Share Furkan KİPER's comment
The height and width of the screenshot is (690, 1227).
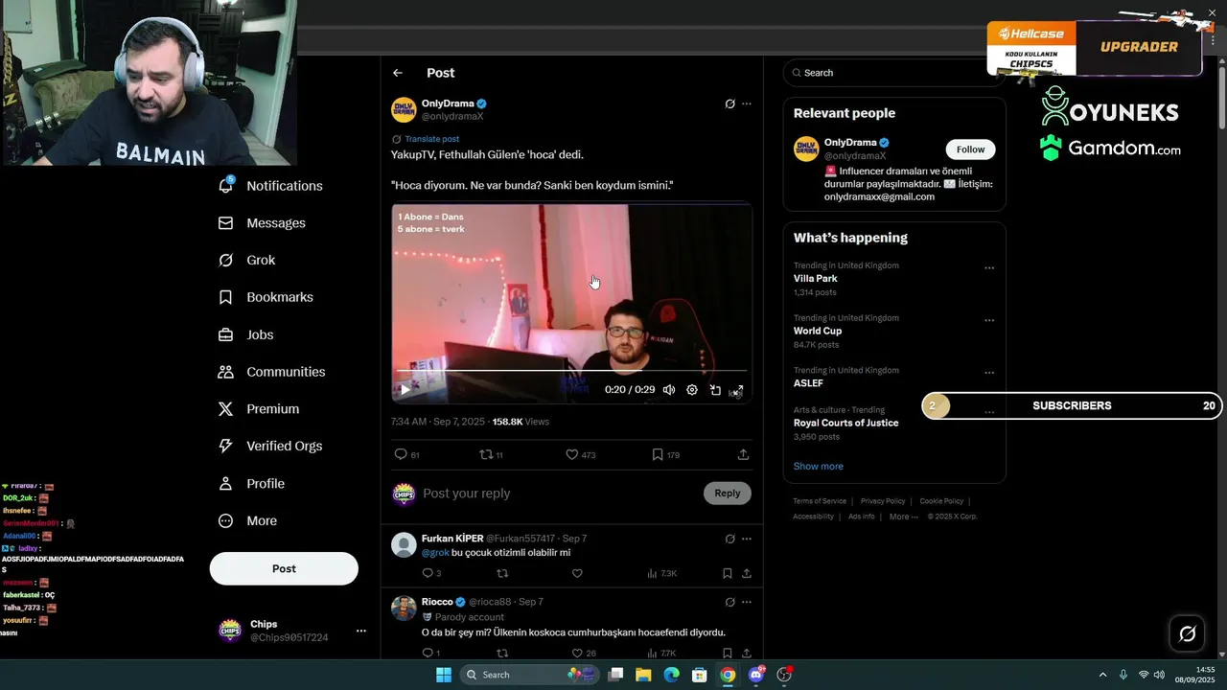coord(747,573)
